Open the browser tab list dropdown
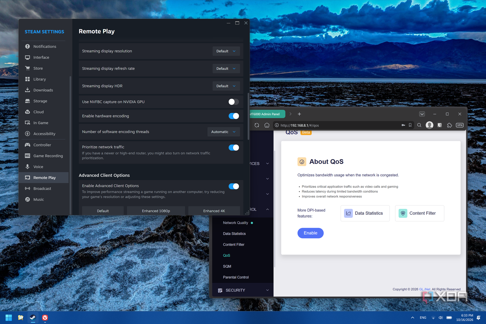Screen dimensions: 486x324 tap(422, 114)
